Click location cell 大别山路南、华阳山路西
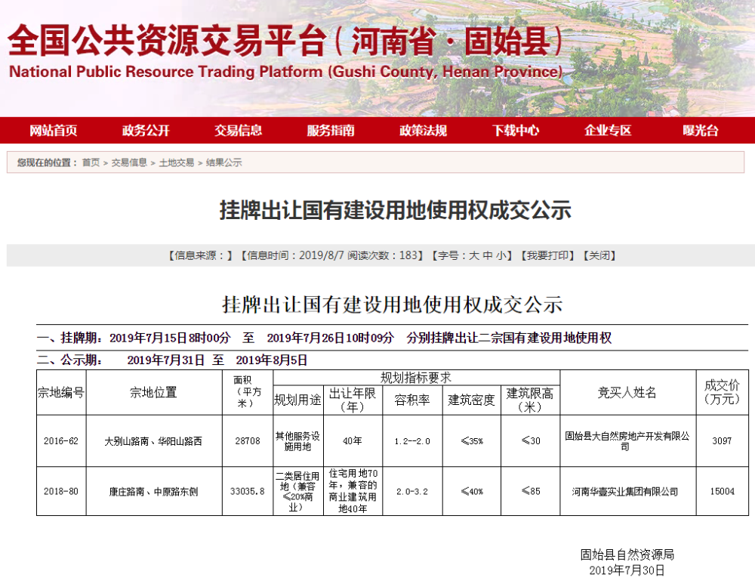The height and width of the screenshot is (587, 755). [x=153, y=441]
